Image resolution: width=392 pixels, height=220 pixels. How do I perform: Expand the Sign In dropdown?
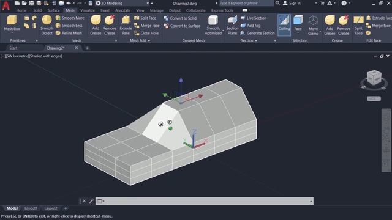[316, 3]
